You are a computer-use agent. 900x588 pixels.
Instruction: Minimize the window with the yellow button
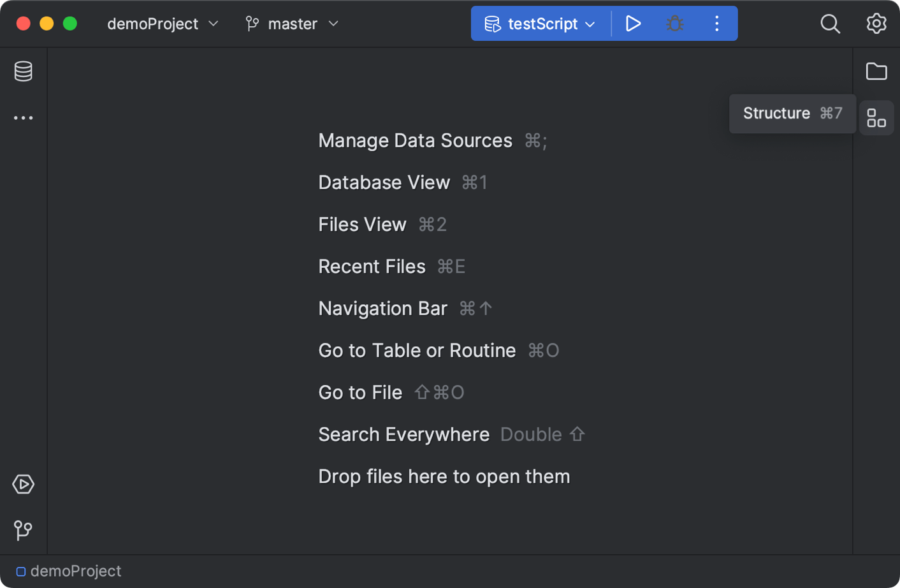(x=46, y=23)
